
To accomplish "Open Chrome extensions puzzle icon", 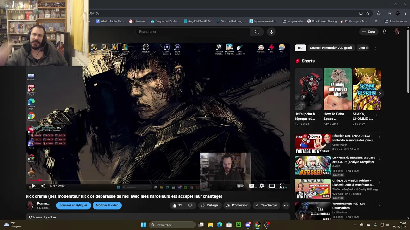I will 378,13.
